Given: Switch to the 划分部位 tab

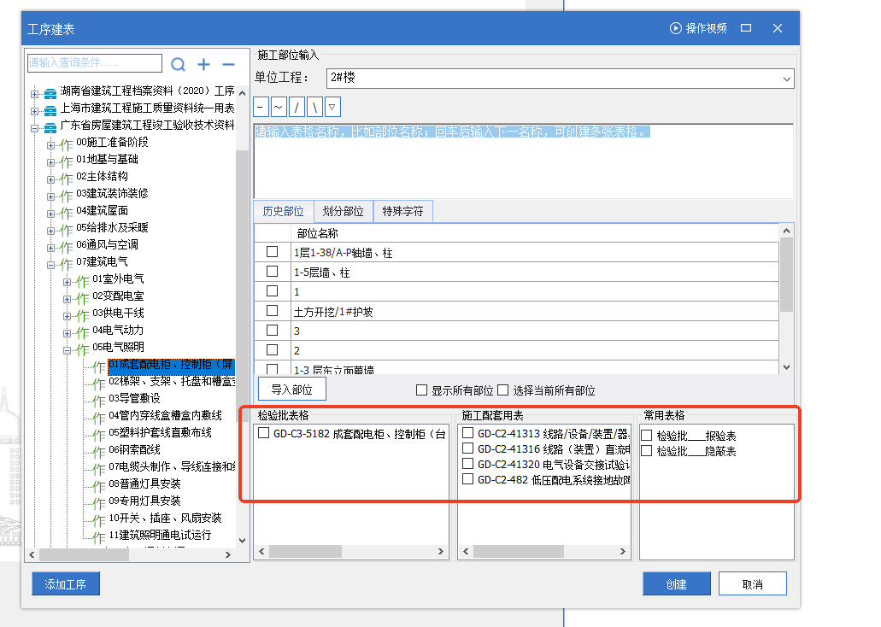Looking at the screenshot, I should 343,211.
